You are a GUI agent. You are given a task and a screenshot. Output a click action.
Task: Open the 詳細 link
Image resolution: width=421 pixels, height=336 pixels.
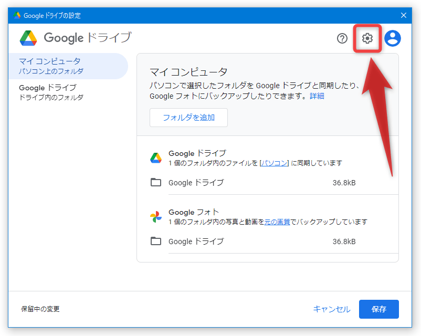317,96
